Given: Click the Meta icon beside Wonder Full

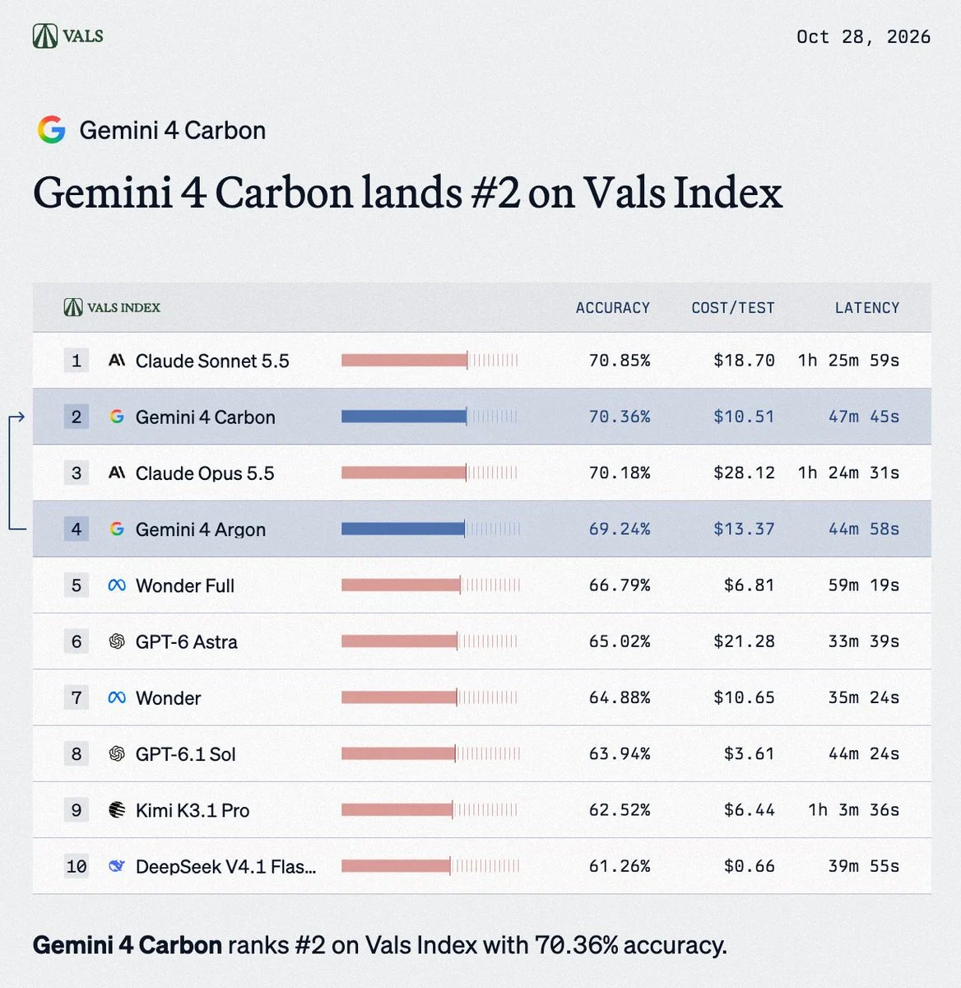Looking at the screenshot, I should pos(117,585).
